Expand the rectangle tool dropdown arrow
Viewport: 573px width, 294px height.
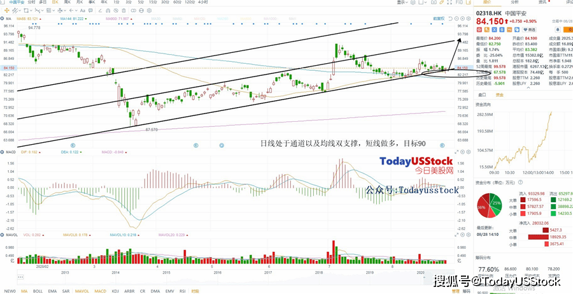pyautogui.click(x=31, y=11)
